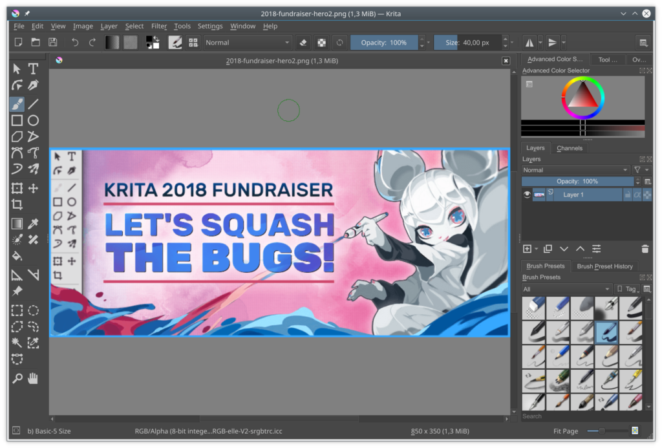Toggle alpha inheritance on Layer 1

tap(637, 195)
